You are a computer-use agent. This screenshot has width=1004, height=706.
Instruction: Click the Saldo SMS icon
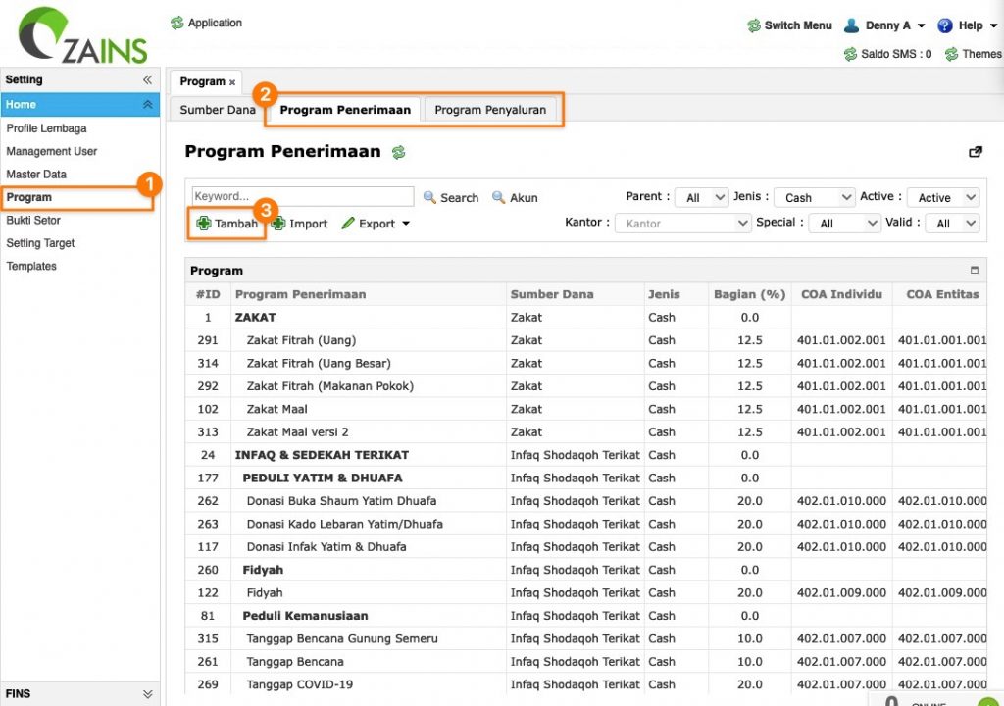point(850,54)
